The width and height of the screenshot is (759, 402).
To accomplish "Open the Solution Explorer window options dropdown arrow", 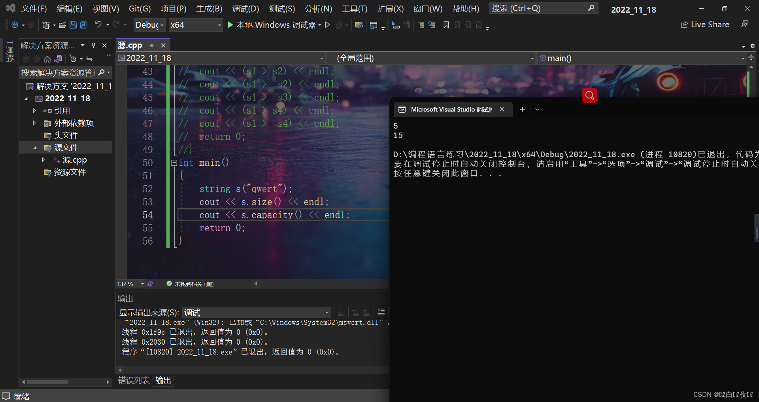I will coord(82,46).
